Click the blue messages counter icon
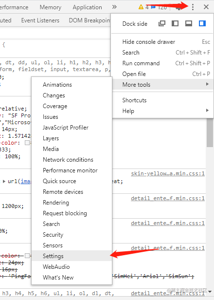Viewport: 214px width, 300px height. (153, 7)
